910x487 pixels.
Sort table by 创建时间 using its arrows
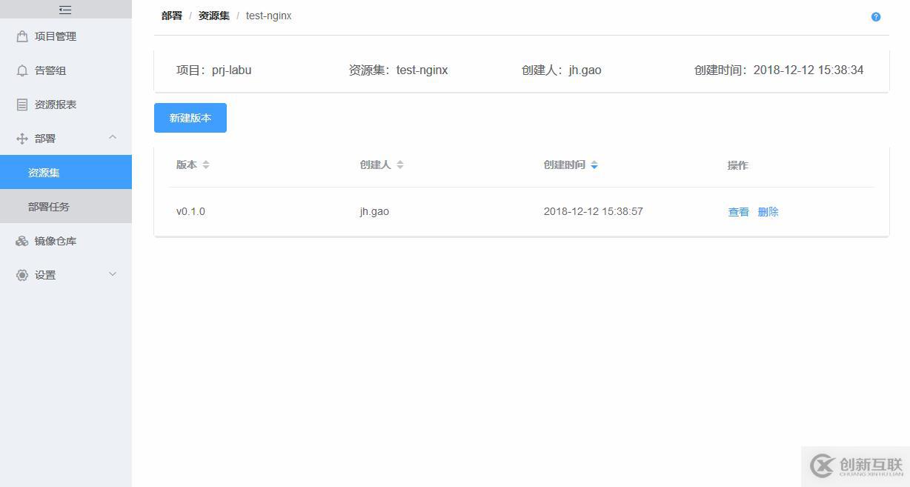[594, 165]
